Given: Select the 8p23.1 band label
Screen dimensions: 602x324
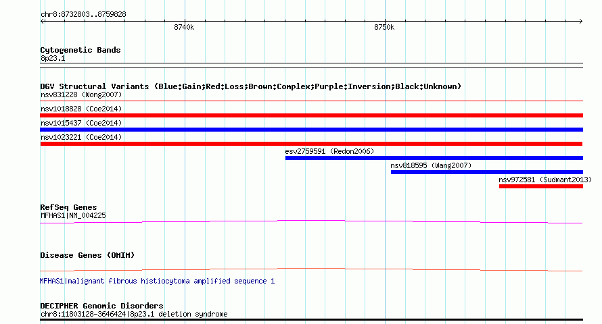Looking at the screenshot, I should click(53, 58).
